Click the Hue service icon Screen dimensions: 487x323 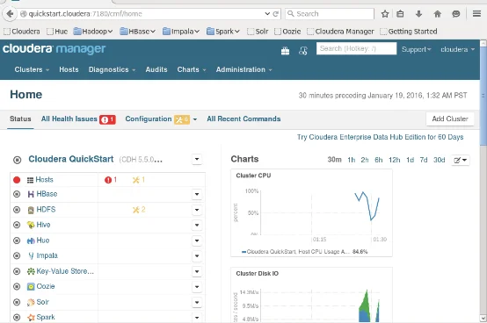(31, 240)
